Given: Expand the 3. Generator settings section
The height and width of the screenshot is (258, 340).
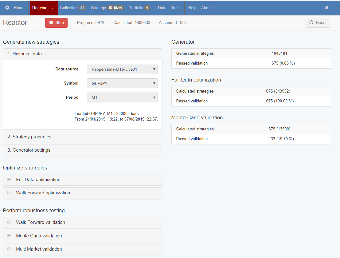Looking at the screenshot, I should (x=83, y=150).
